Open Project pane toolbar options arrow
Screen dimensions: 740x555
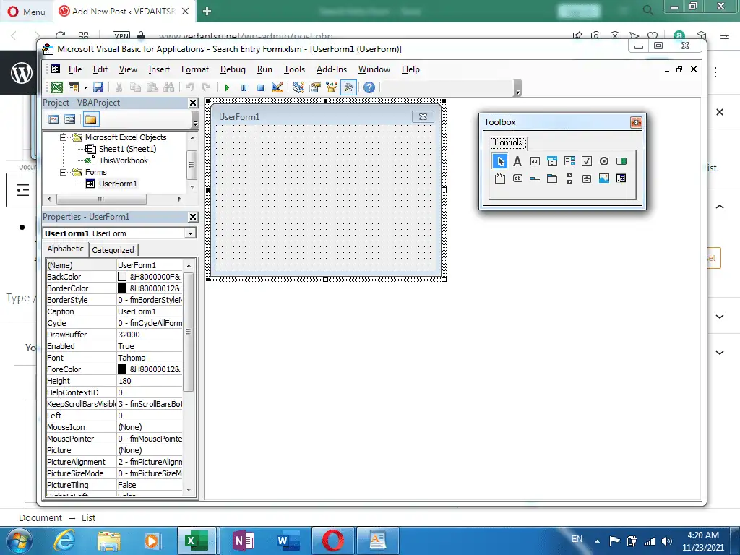pyautogui.click(x=195, y=121)
